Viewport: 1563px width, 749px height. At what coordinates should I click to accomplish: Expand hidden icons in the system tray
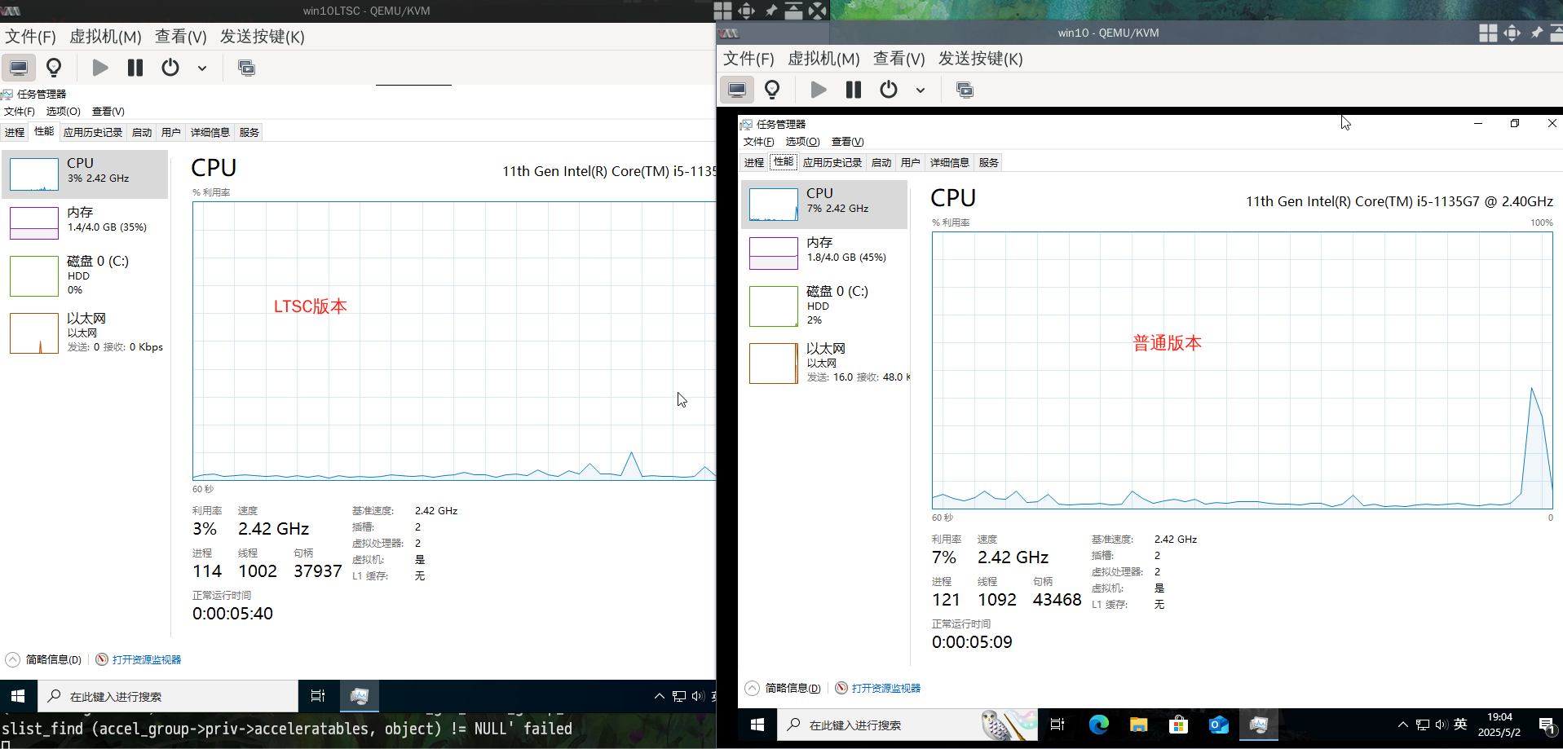[1402, 725]
